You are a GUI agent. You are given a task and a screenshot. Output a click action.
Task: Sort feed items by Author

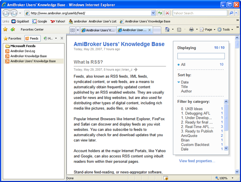[x=186, y=91]
